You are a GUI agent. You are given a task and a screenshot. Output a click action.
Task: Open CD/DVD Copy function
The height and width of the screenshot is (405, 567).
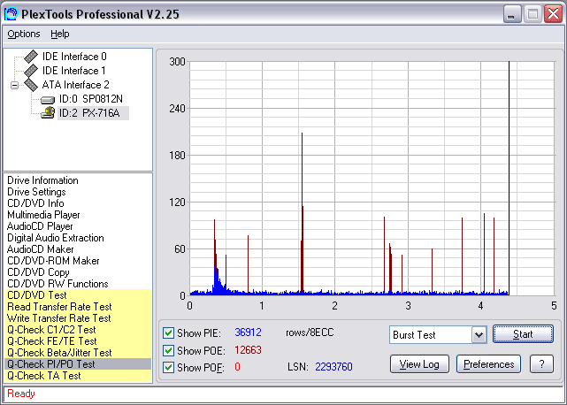click(x=38, y=272)
